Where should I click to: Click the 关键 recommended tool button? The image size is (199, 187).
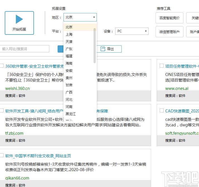pos(193,18)
